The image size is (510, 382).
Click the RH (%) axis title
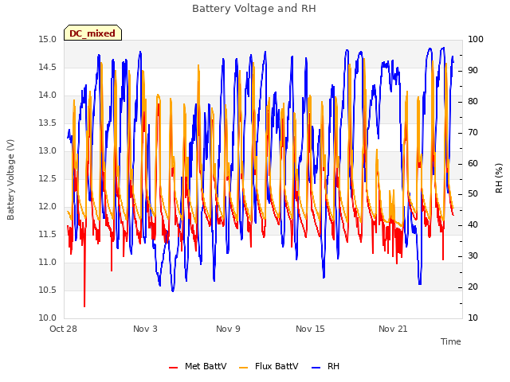click(x=499, y=178)
